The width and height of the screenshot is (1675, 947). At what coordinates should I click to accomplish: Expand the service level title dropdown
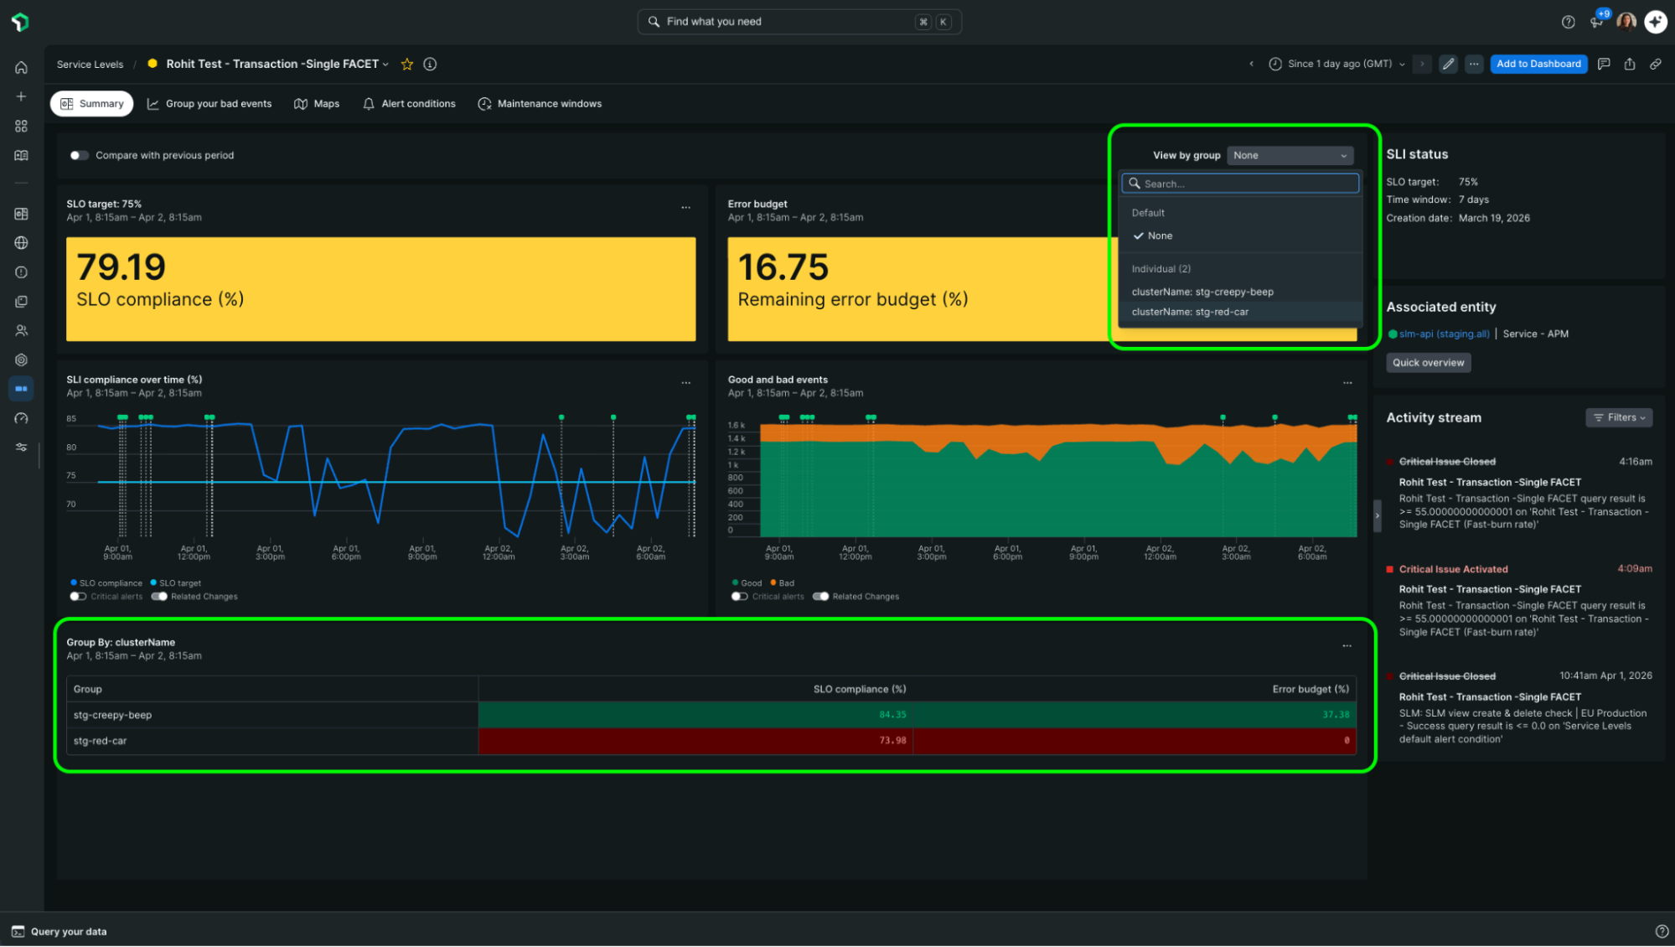click(385, 65)
